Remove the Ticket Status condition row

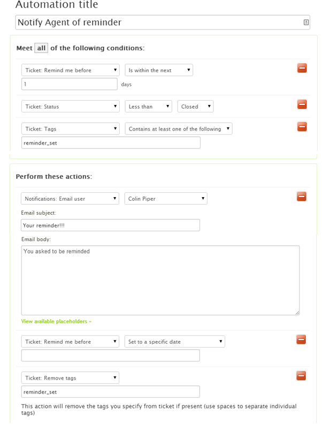pyautogui.click(x=302, y=104)
